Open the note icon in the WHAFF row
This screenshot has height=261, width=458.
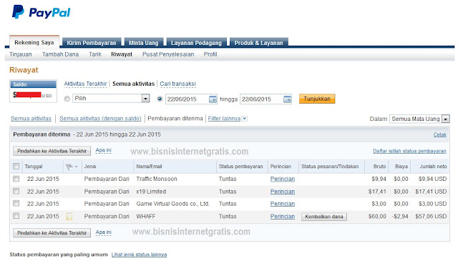[x=69, y=217]
